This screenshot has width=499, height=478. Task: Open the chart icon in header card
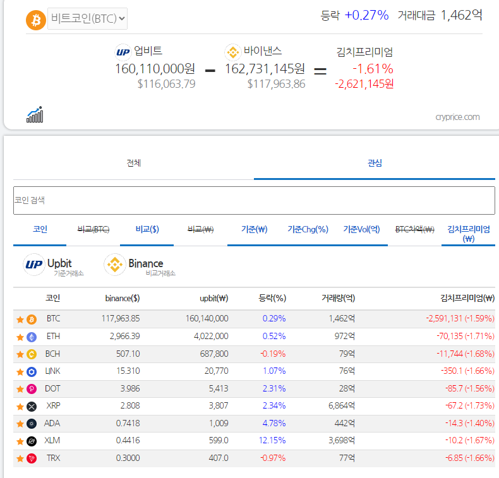coord(35,114)
